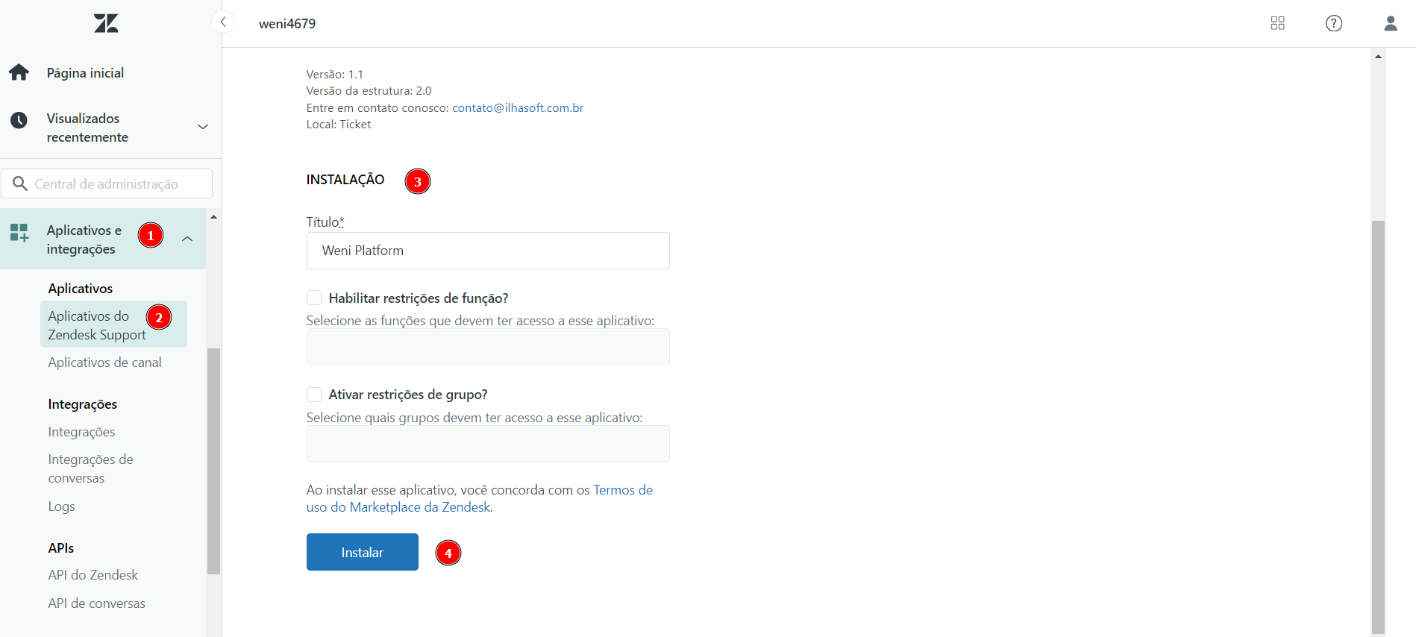
Task: Navigate to Logs in the sidebar
Action: (60, 506)
